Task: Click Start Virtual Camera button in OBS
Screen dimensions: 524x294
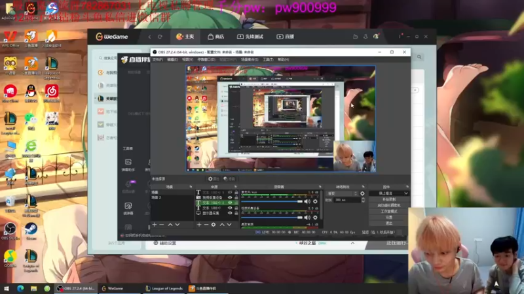Action: click(x=388, y=205)
